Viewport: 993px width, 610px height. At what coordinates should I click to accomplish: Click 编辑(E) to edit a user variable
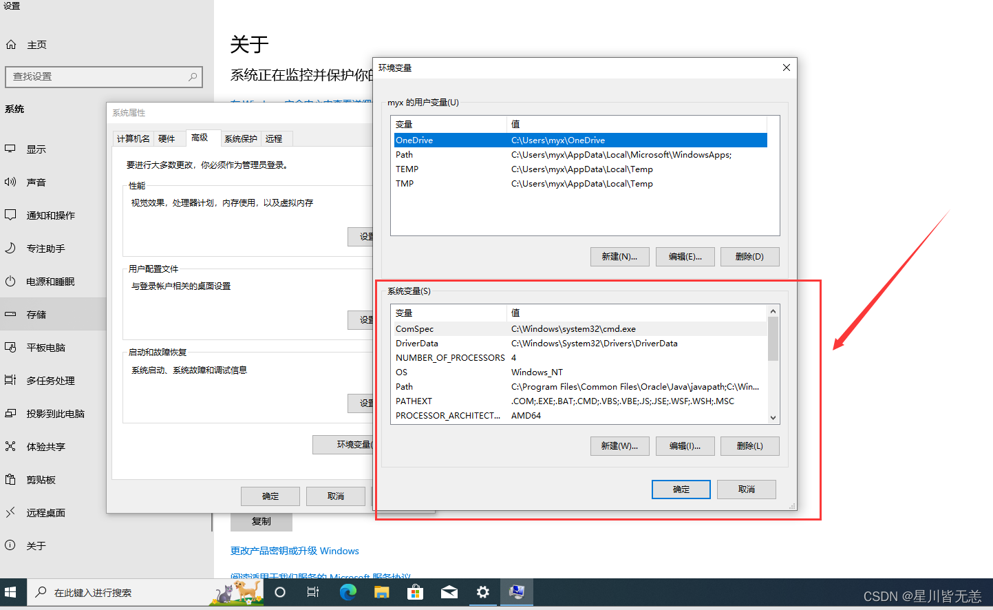tap(685, 256)
